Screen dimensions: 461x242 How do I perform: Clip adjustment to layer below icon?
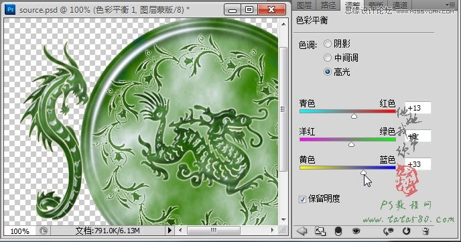pos(338,231)
